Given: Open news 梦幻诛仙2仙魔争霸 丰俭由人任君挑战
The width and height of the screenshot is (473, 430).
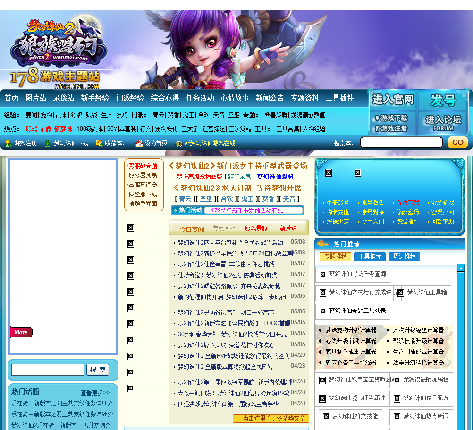Looking at the screenshot, I should [x=226, y=264].
